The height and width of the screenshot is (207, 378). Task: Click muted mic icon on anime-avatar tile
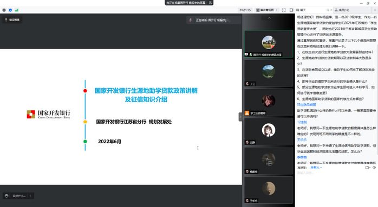(x=247, y=142)
